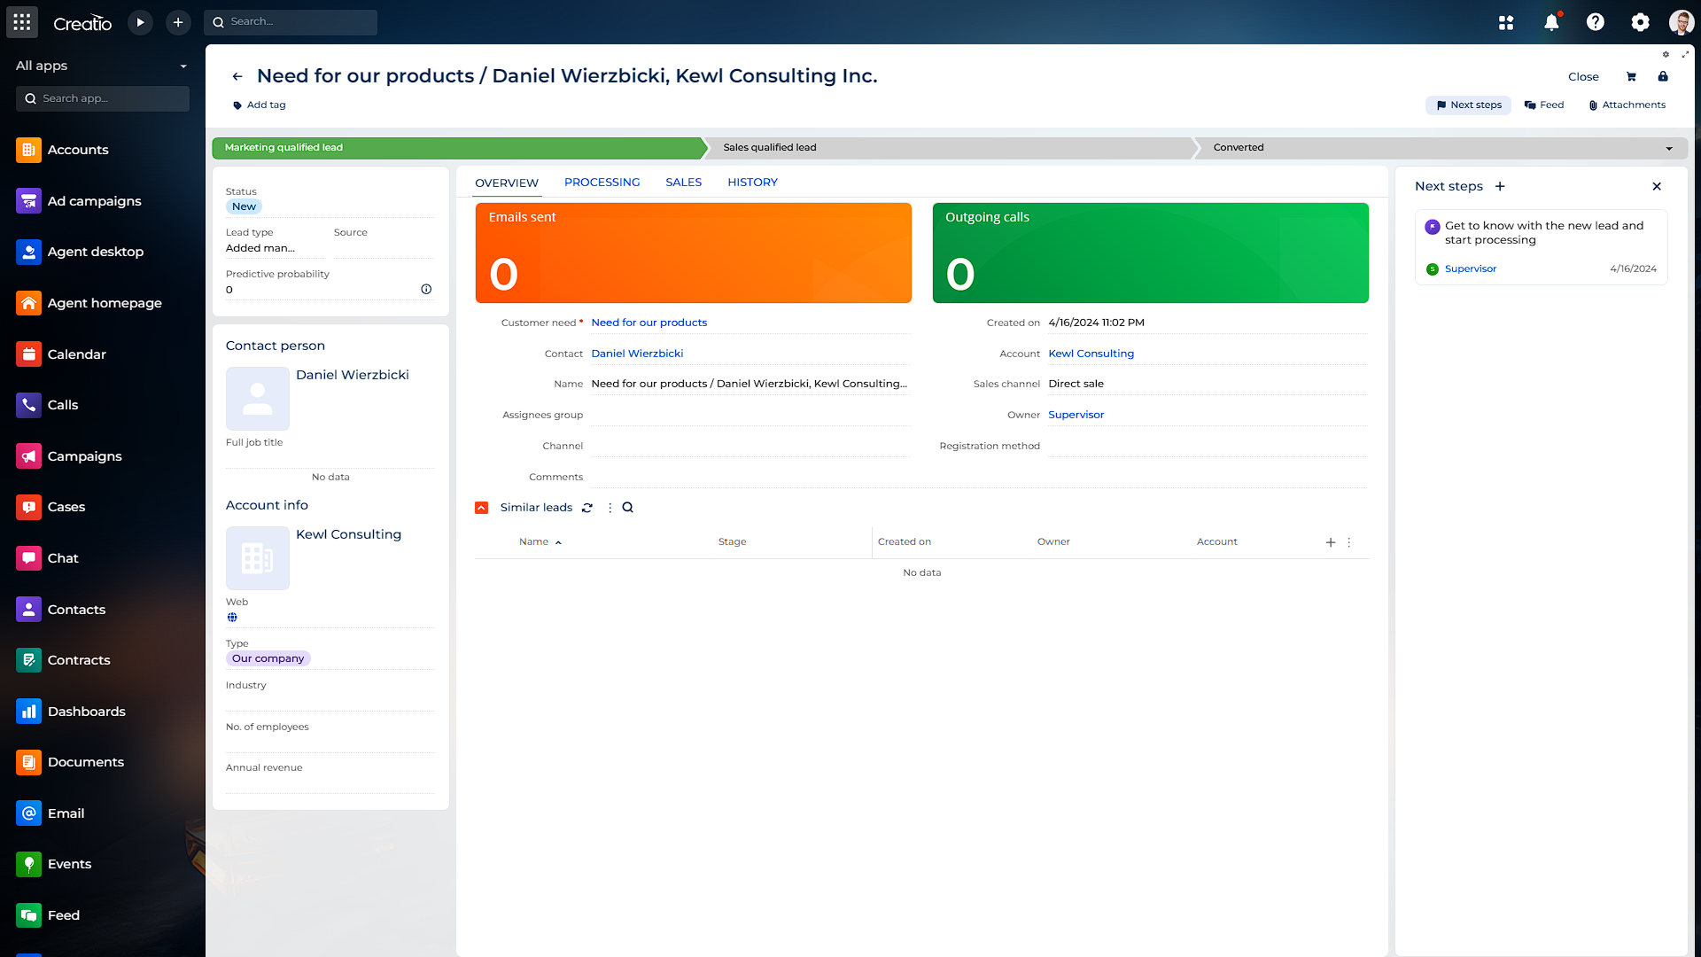Click the Close button
This screenshot has width=1701, height=957.
pyautogui.click(x=1583, y=77)
